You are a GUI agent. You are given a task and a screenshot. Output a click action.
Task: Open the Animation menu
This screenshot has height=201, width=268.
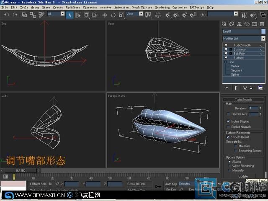pyautogui.click(x=121, y=8)
